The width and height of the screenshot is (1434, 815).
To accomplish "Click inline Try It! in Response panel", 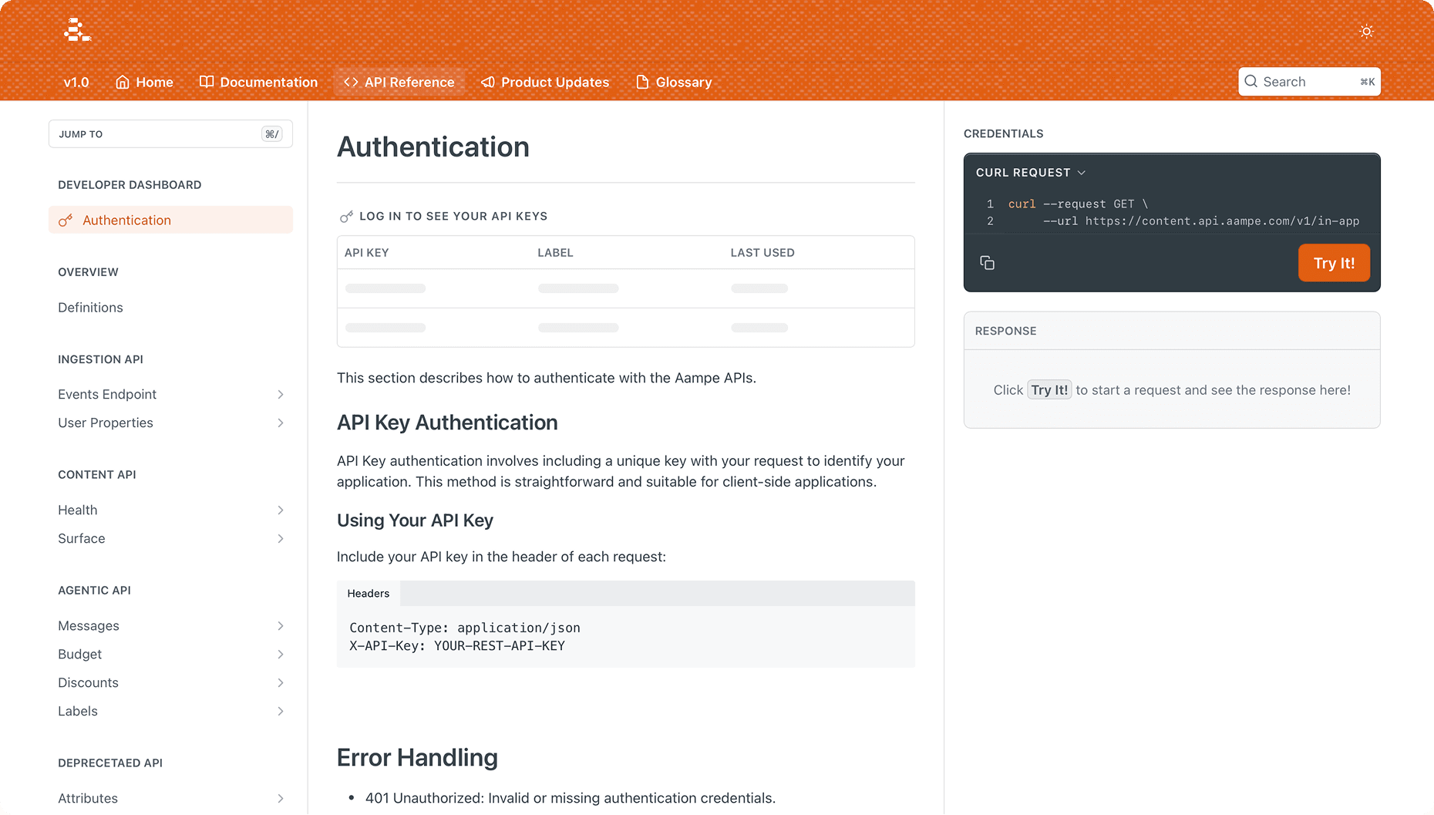I will [1049, 390].
